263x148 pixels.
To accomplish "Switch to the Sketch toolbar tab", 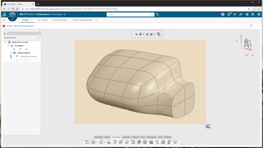I will coord(107,137).
